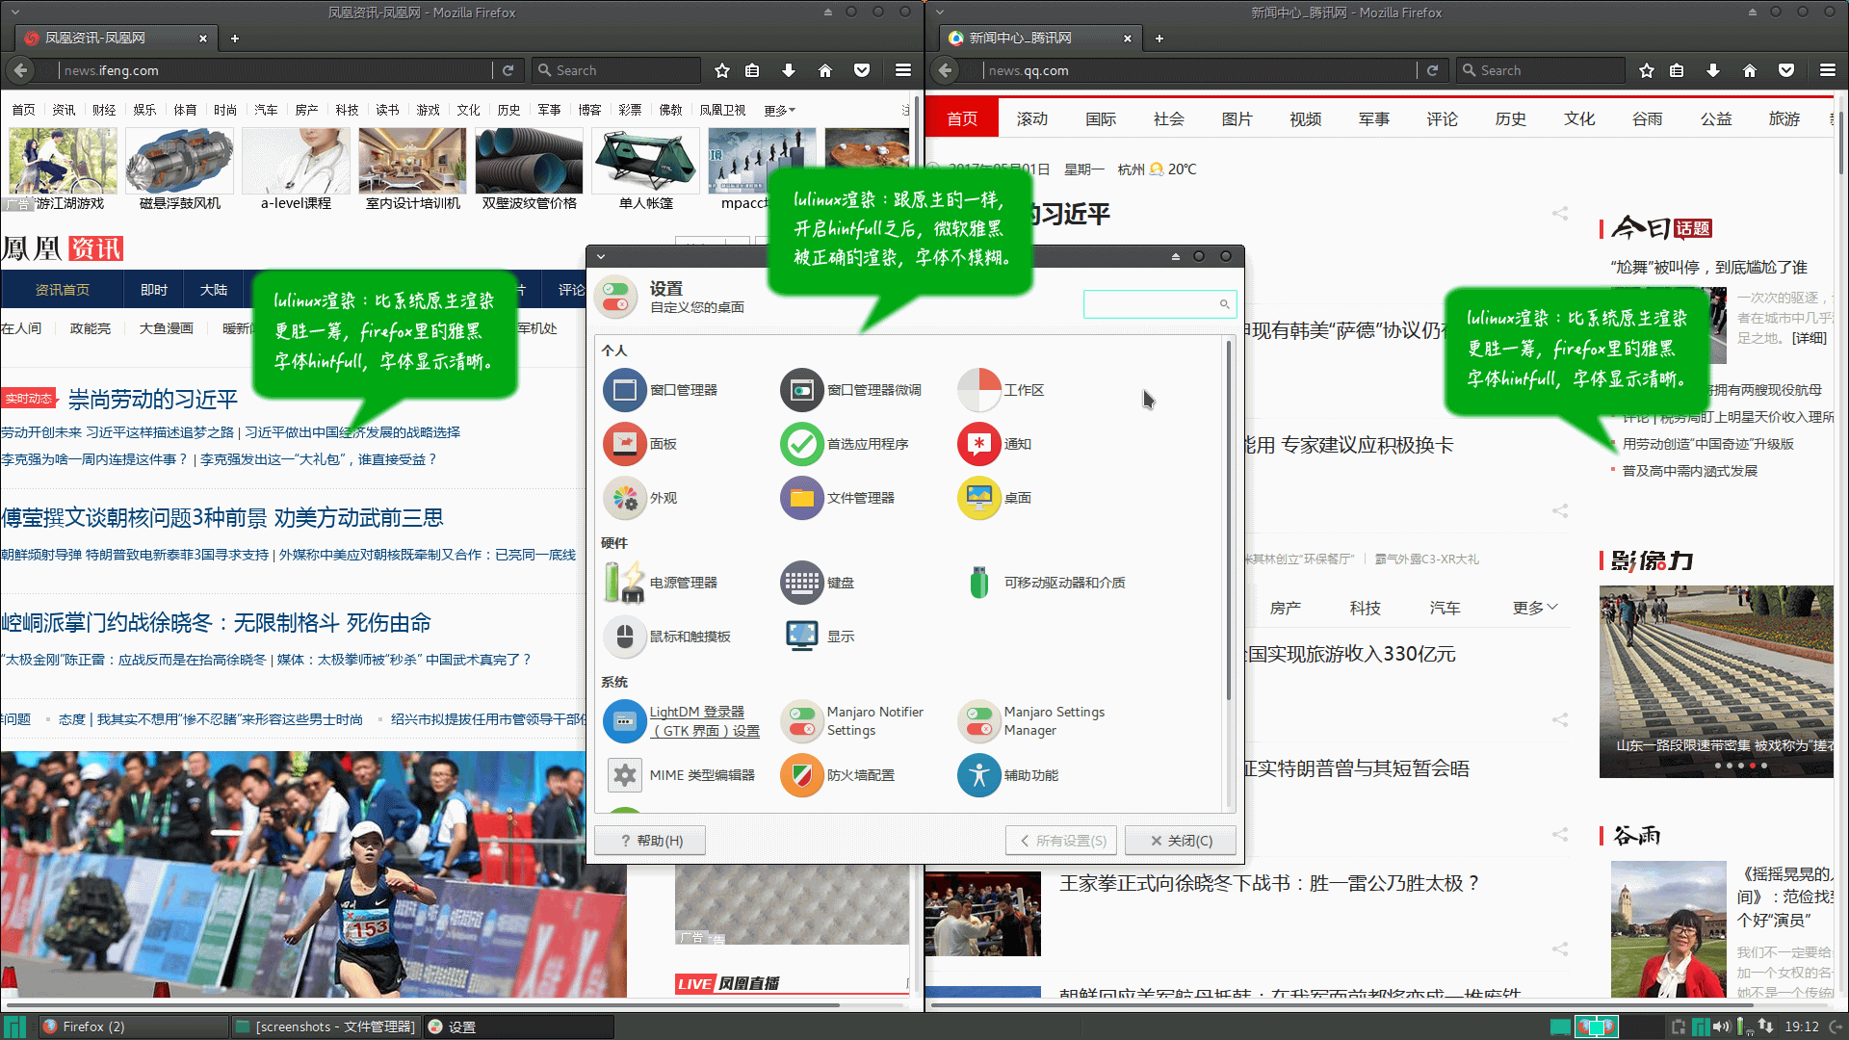Screen dimensions: 1849x1040
Task: Go back in ifeng Firefox
Action: (20, 70)
